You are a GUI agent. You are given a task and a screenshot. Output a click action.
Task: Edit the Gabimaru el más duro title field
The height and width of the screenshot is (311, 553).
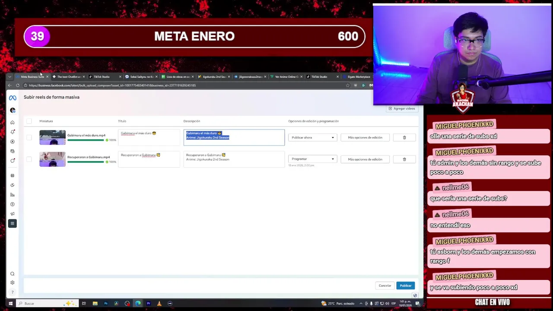tap(149, 137)
